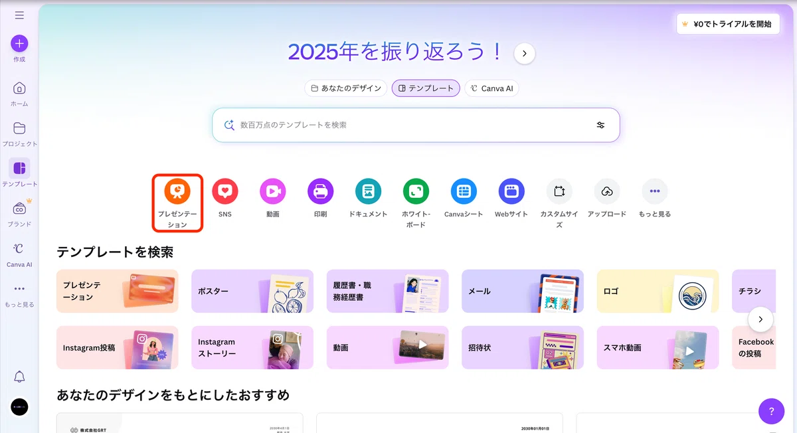Open the account profile avatar
Image resolution: width=797 pixels, height=433 pixels.
[x=20, y=407]
